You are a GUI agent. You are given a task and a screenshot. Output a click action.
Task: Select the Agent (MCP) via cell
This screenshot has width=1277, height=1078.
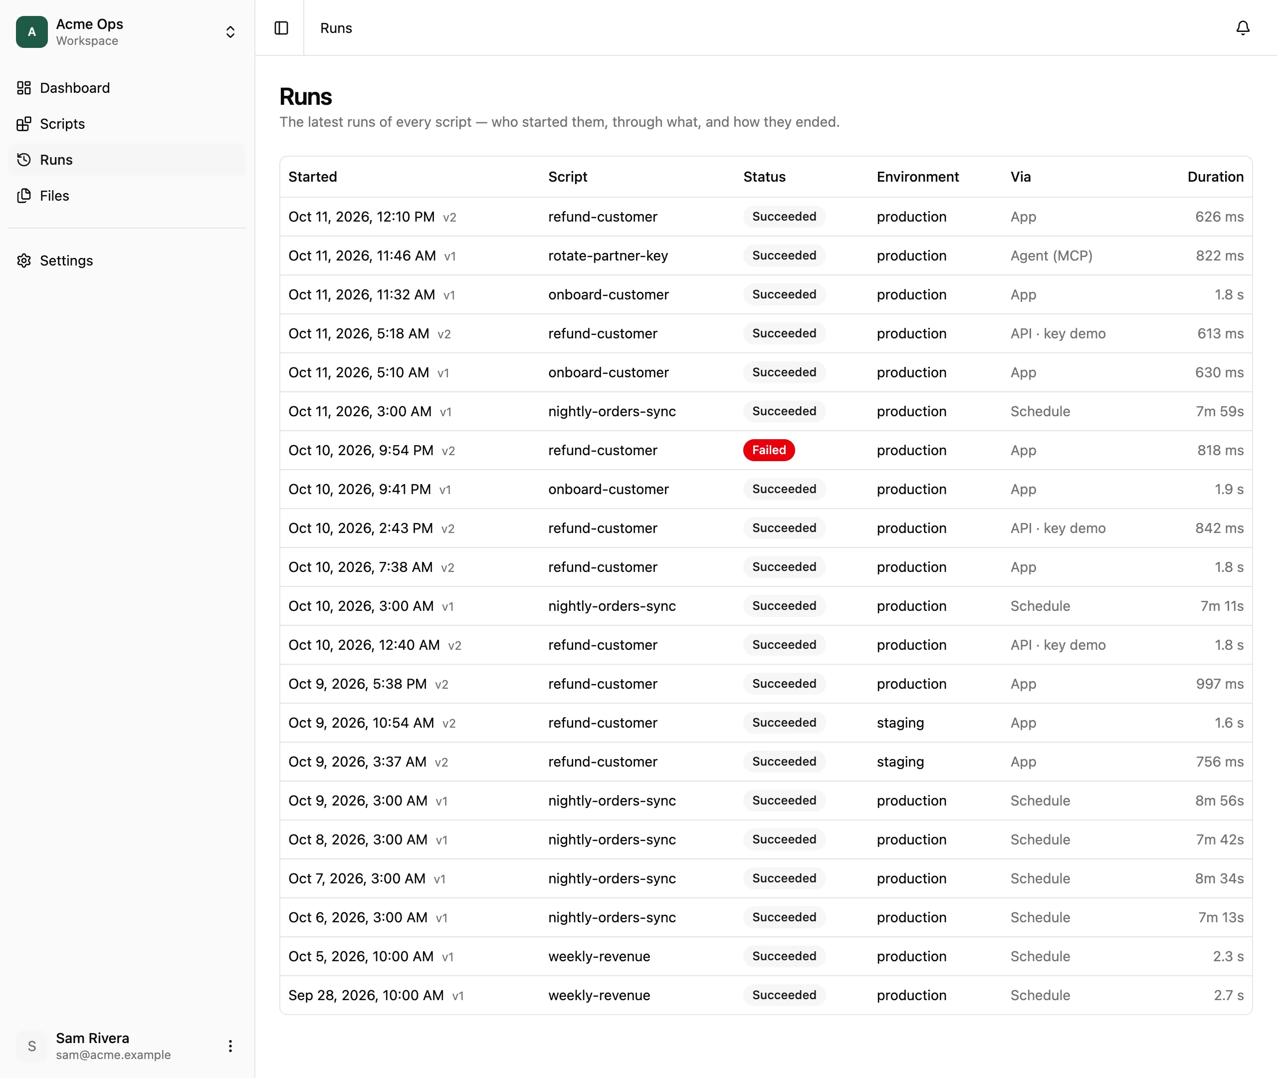(1051, 256)
